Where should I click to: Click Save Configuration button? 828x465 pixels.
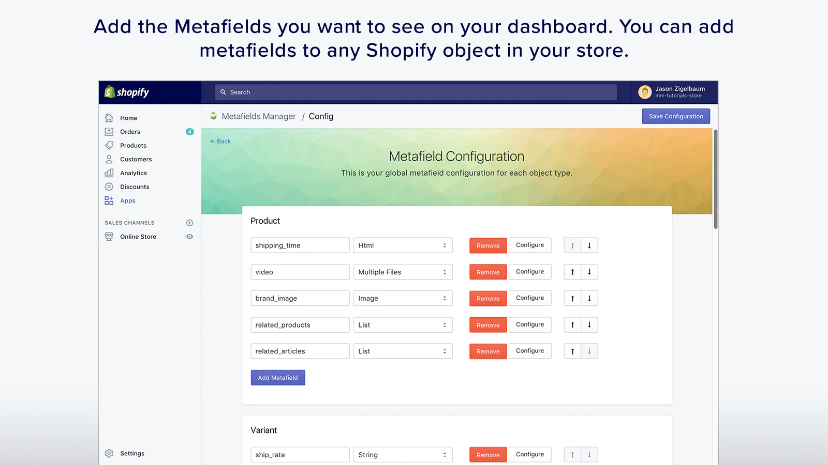[x=676, y=116]
